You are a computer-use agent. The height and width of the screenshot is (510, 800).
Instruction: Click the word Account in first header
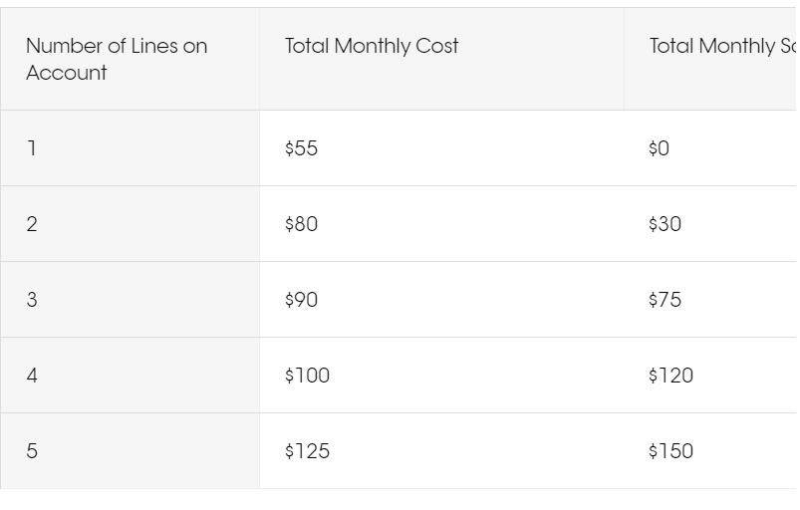click(x=67, y=73)
